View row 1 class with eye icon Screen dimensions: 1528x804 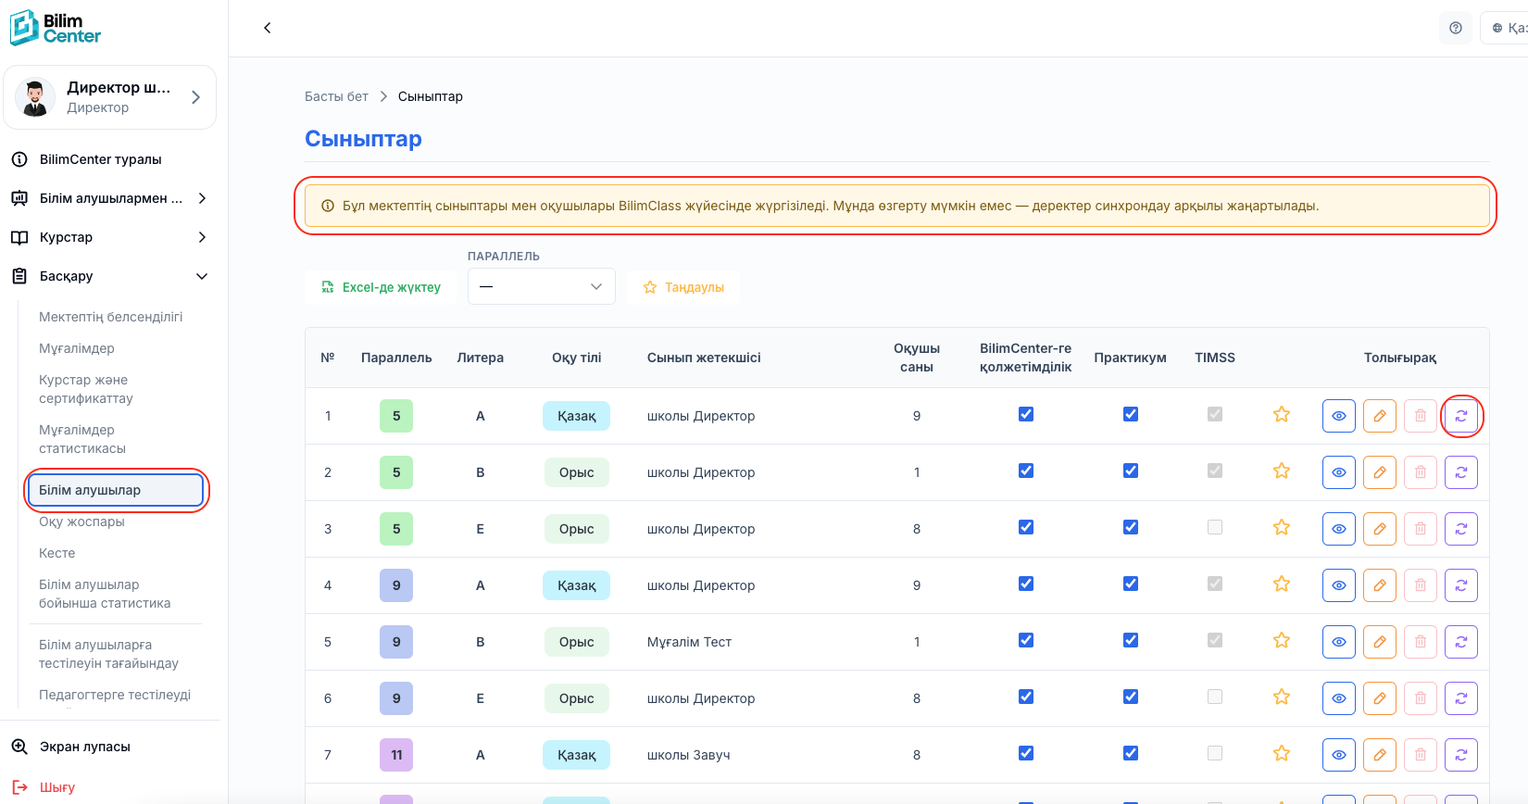point(1339,416)
